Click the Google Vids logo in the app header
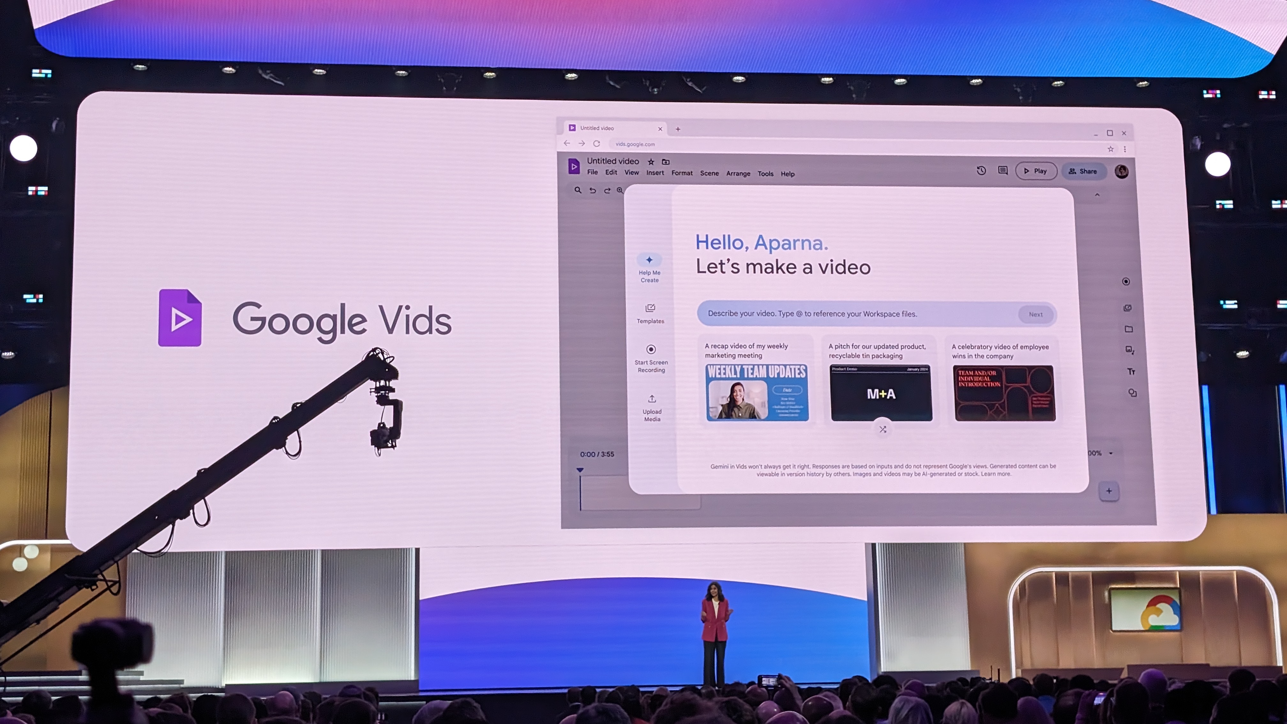This screenshot has height=724, width=1287. pyautogui.click(x=574, y=166)
